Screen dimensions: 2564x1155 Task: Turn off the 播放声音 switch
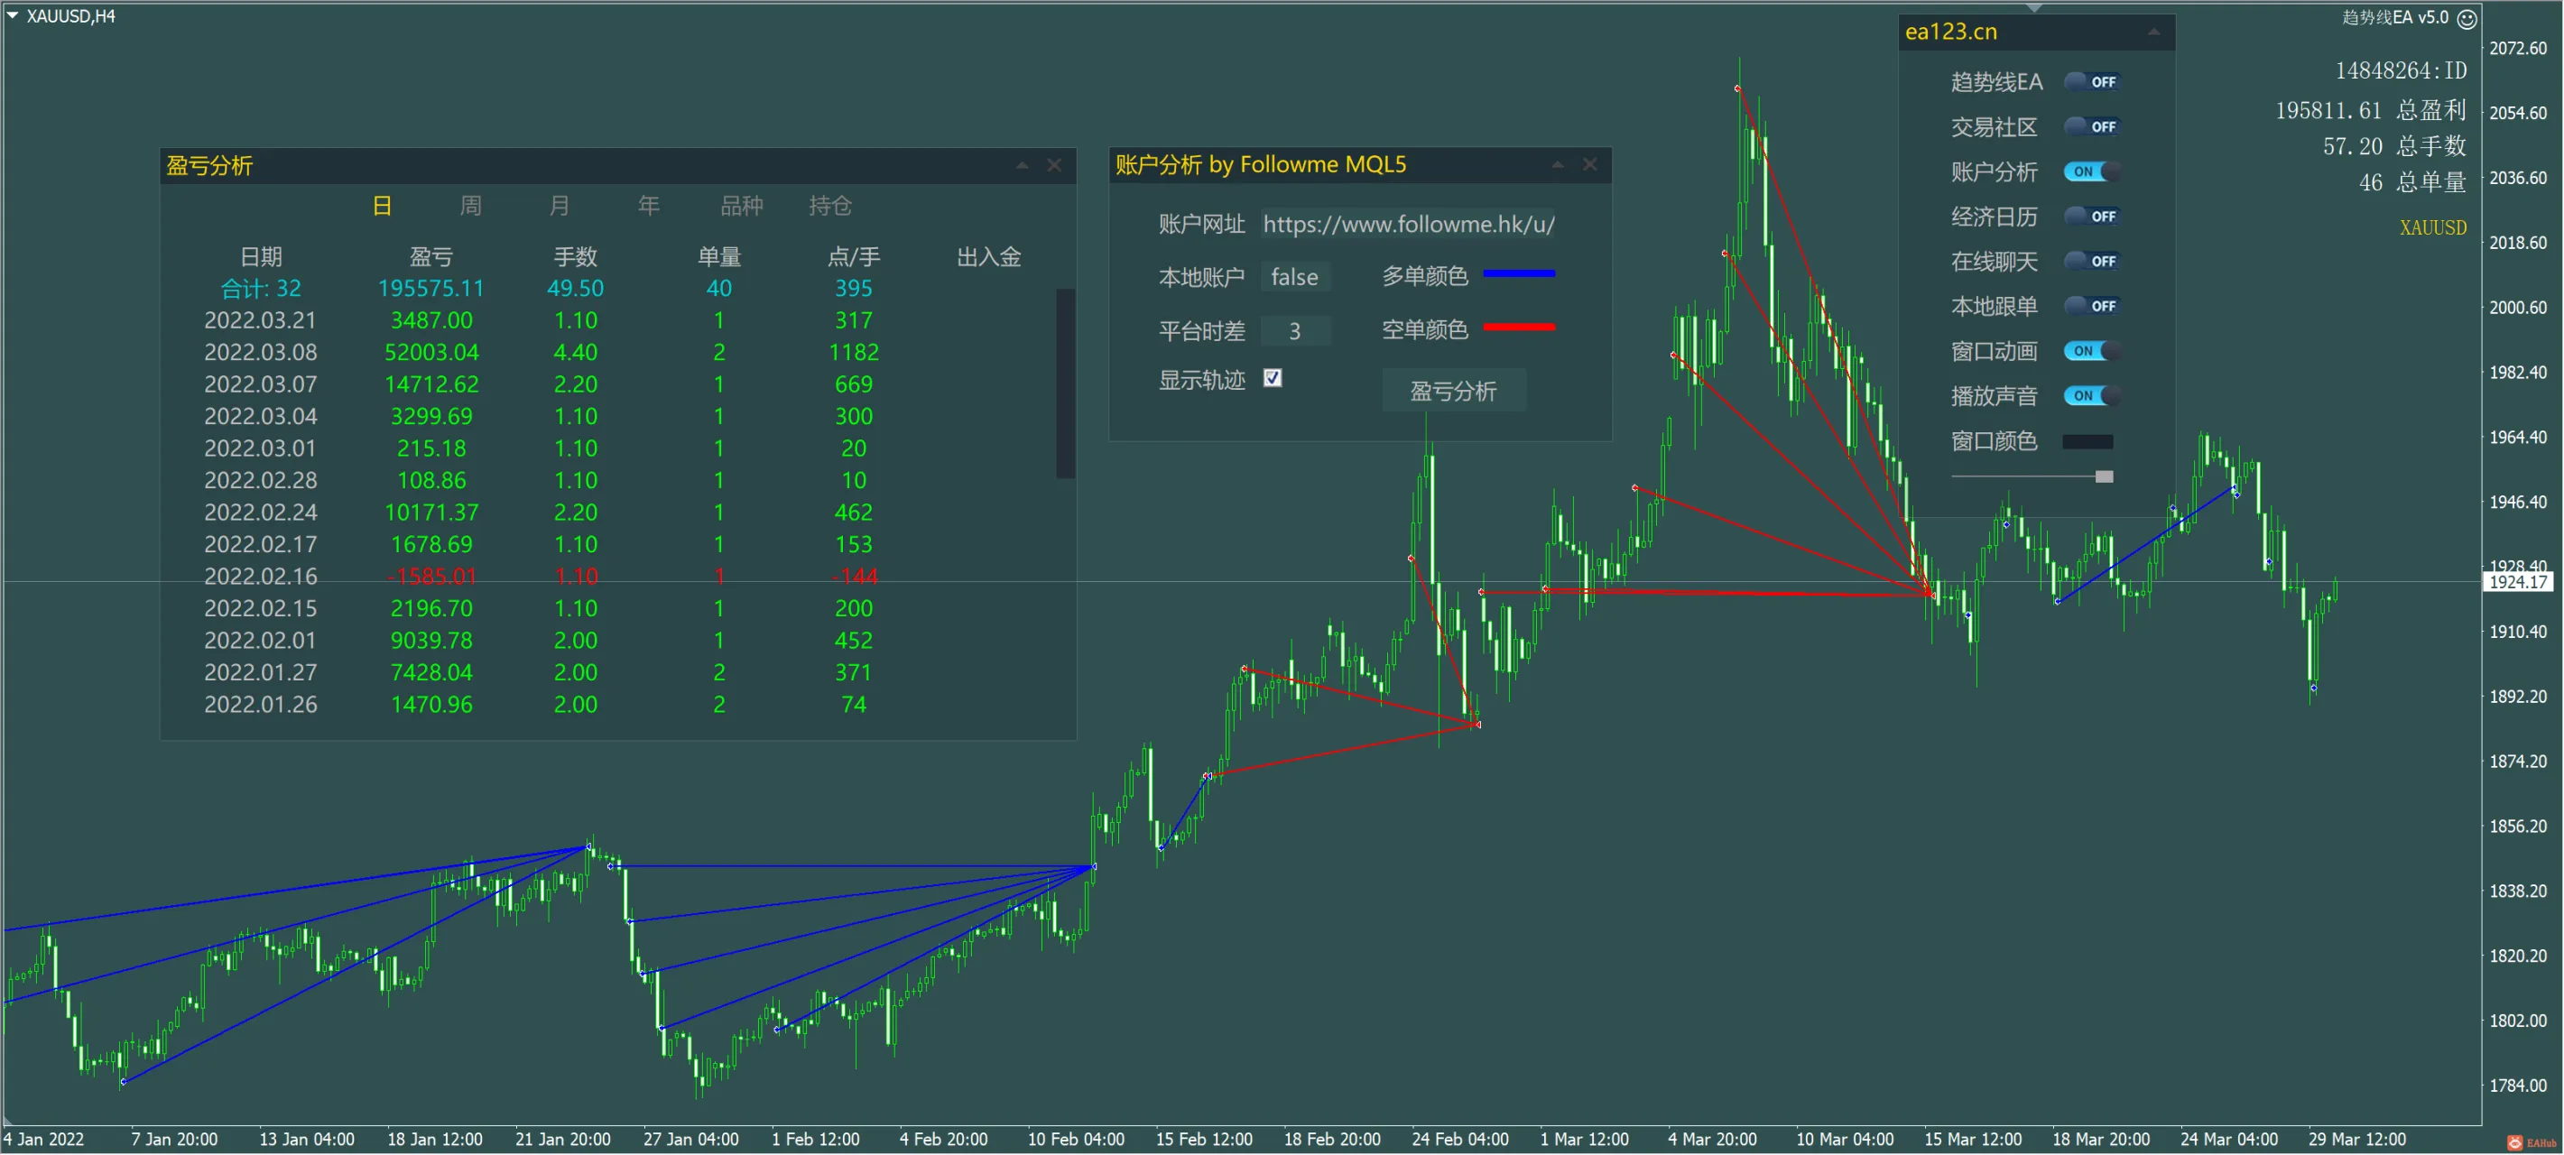point(2090,395)
